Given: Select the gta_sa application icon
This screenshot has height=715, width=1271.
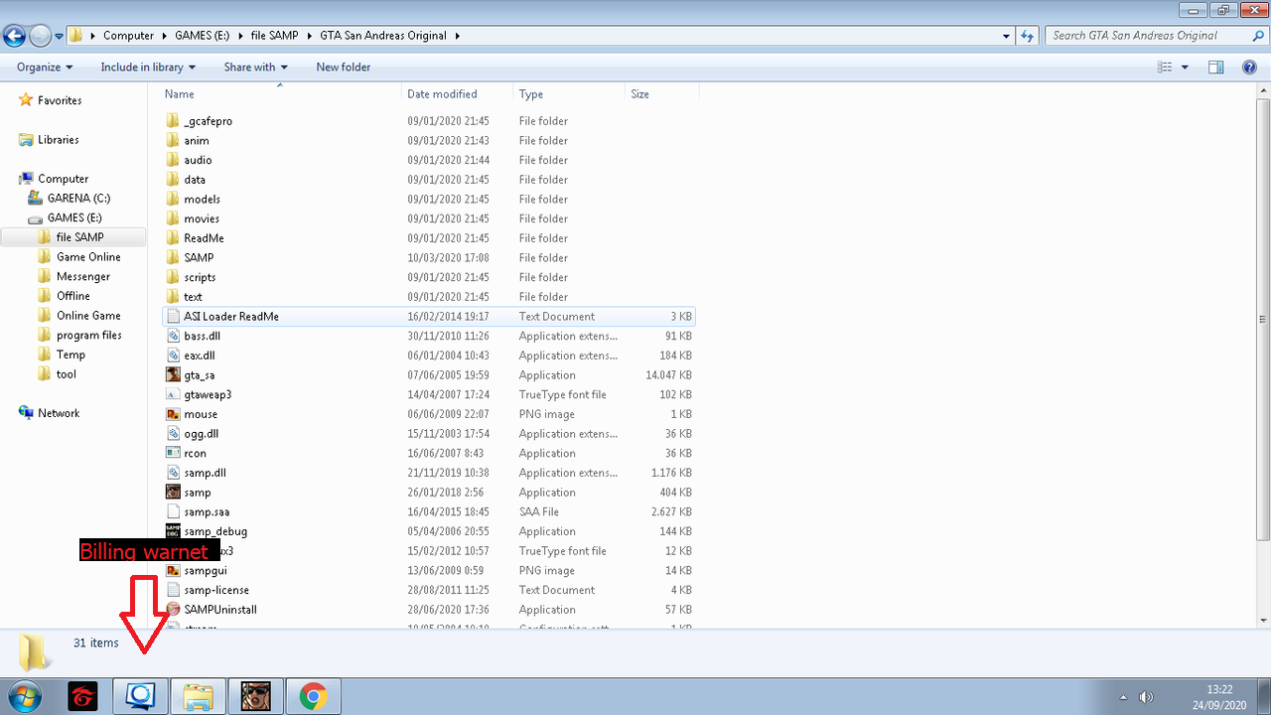Looking at the screenshot, I should coord(174,375).
